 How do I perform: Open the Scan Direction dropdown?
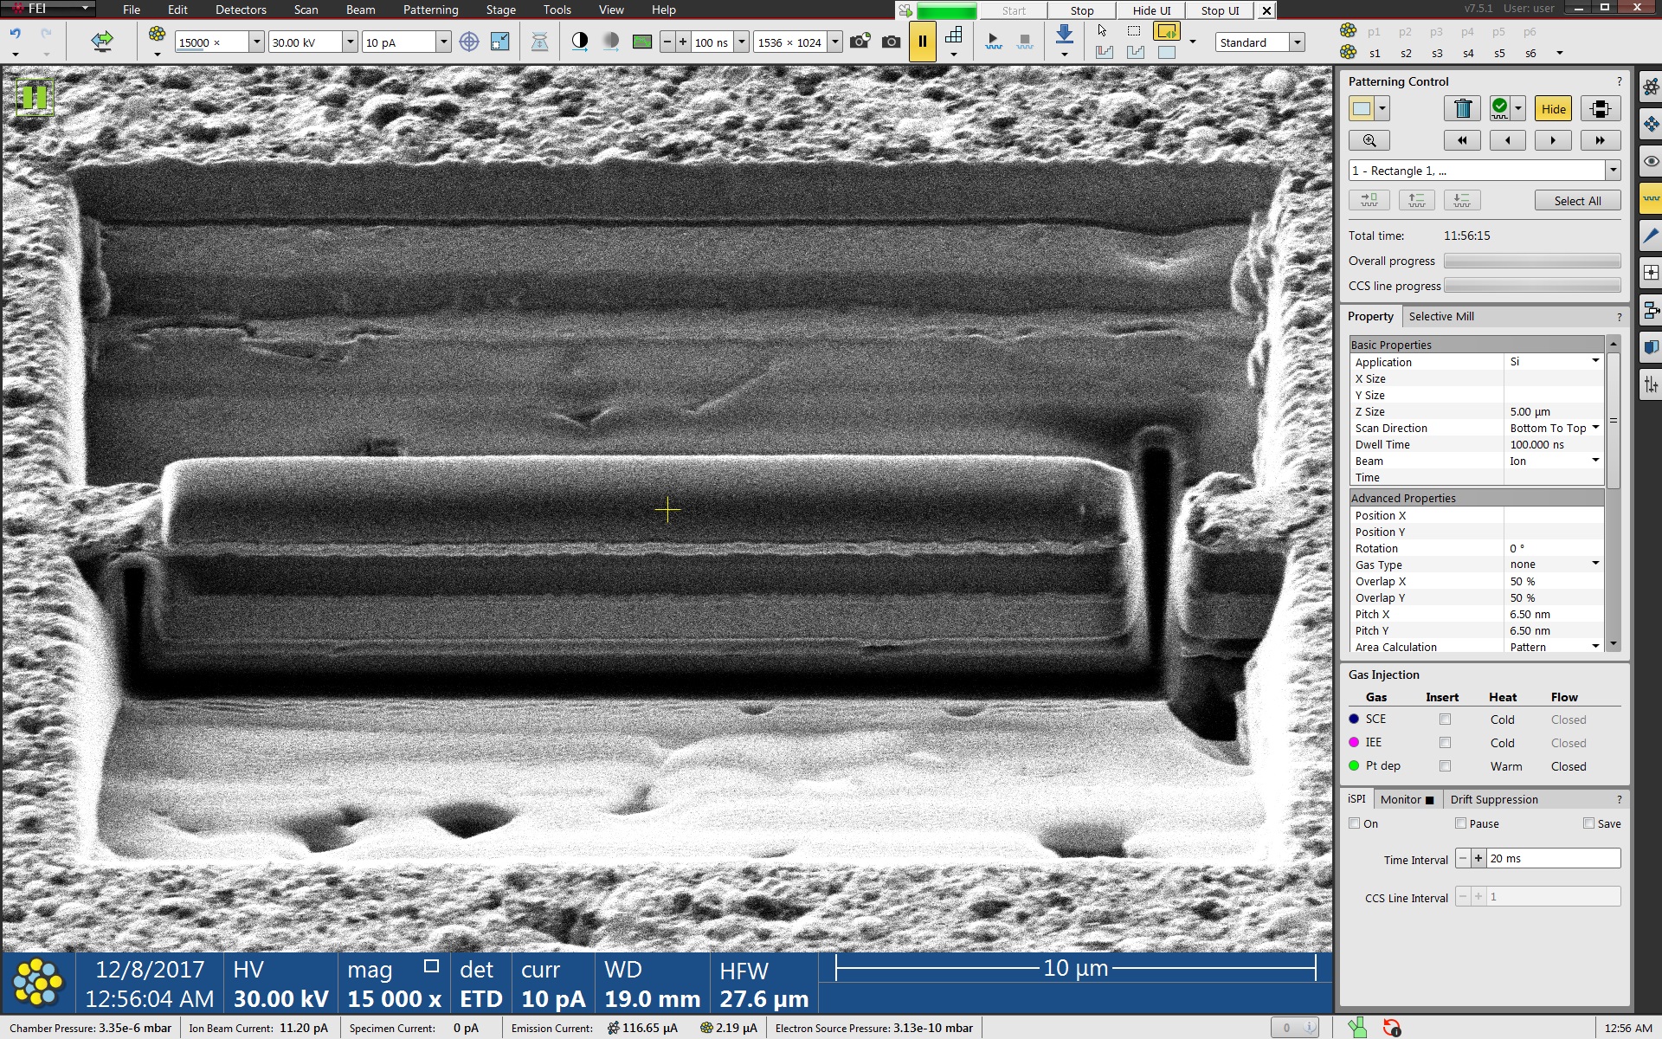(1595, 428)
